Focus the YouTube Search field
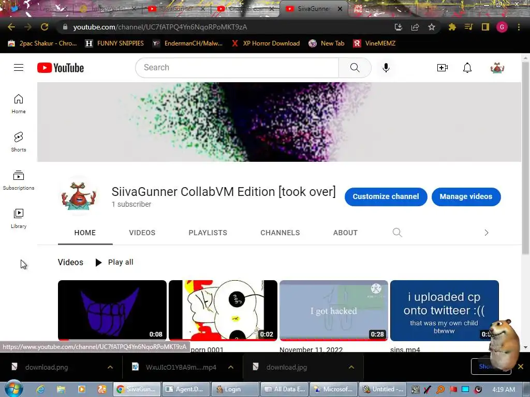The image size is (530, 397). coord(237,68)
